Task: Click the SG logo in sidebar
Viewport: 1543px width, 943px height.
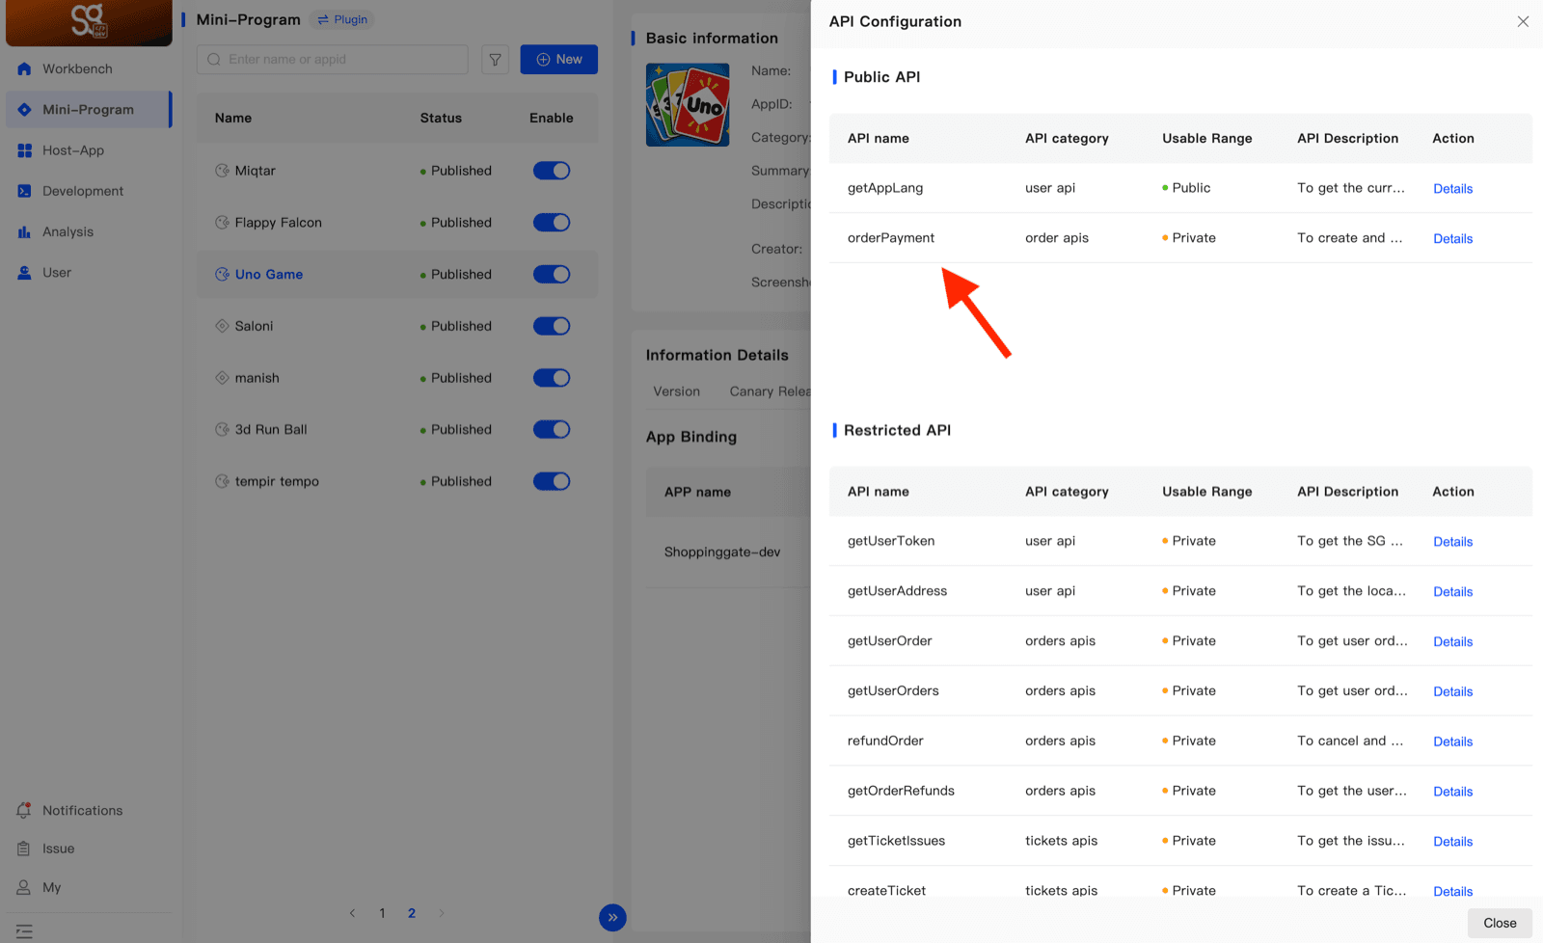Action: [x=89, y=21]
